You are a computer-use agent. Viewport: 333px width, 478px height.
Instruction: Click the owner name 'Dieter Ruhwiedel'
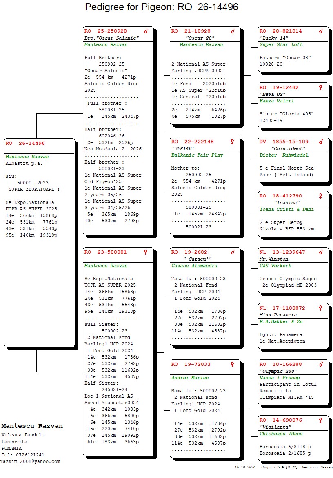284,155
